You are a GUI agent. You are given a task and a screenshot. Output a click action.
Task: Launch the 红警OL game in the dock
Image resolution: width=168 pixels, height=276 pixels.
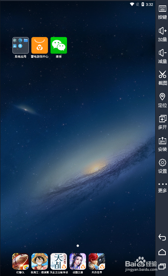coord(20,261)
